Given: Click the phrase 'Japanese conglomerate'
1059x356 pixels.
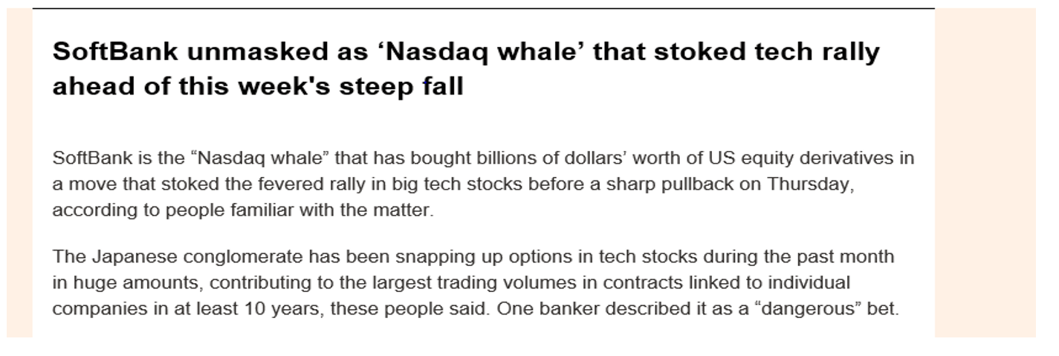Looking at the screenshot, I should click(x=196, y=257).
